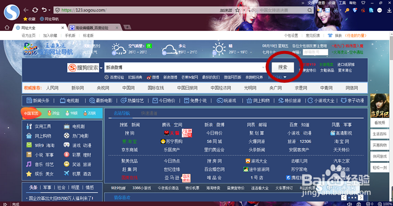
Task: Open the 查看 menu
Action: click(x=322, y=3)
